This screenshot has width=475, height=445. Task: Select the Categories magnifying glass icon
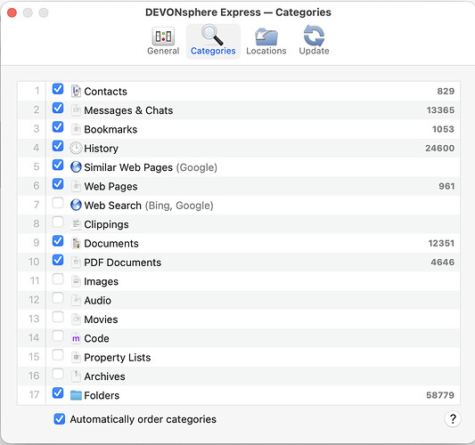(213, 35)
